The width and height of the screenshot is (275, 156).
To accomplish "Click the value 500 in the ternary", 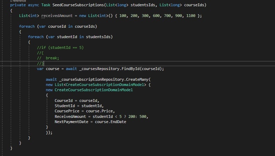I will coord(143,116).
